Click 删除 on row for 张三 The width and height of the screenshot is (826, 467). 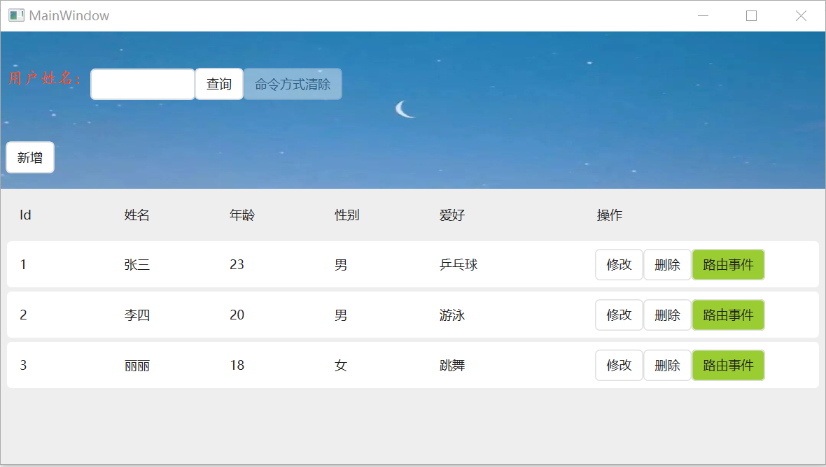(666, 264)
